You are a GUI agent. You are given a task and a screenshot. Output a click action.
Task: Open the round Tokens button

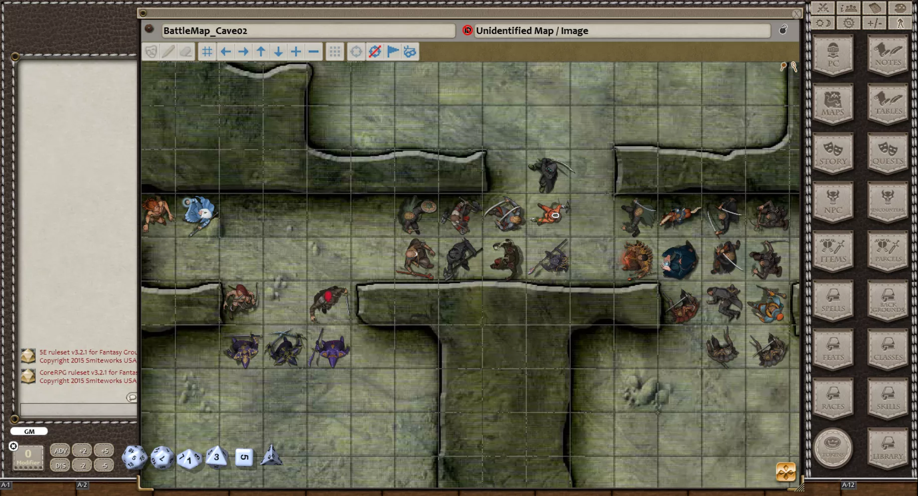click(833, 447)
